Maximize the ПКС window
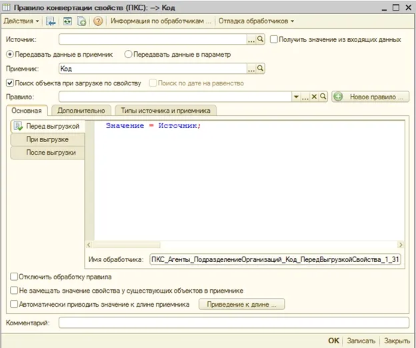 [x=396, y=7]
